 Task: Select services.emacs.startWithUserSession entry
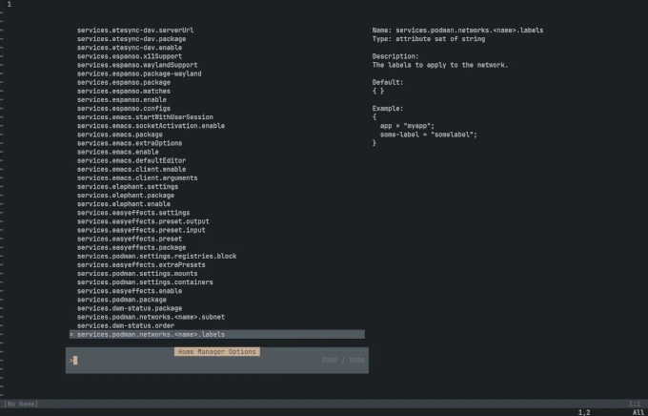point(145,117)
